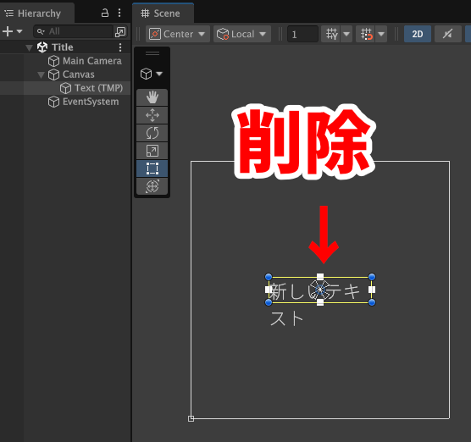Open Hierarchy panel options menu
The height and width of the screenshot is (442, 471).
point(119,13)
